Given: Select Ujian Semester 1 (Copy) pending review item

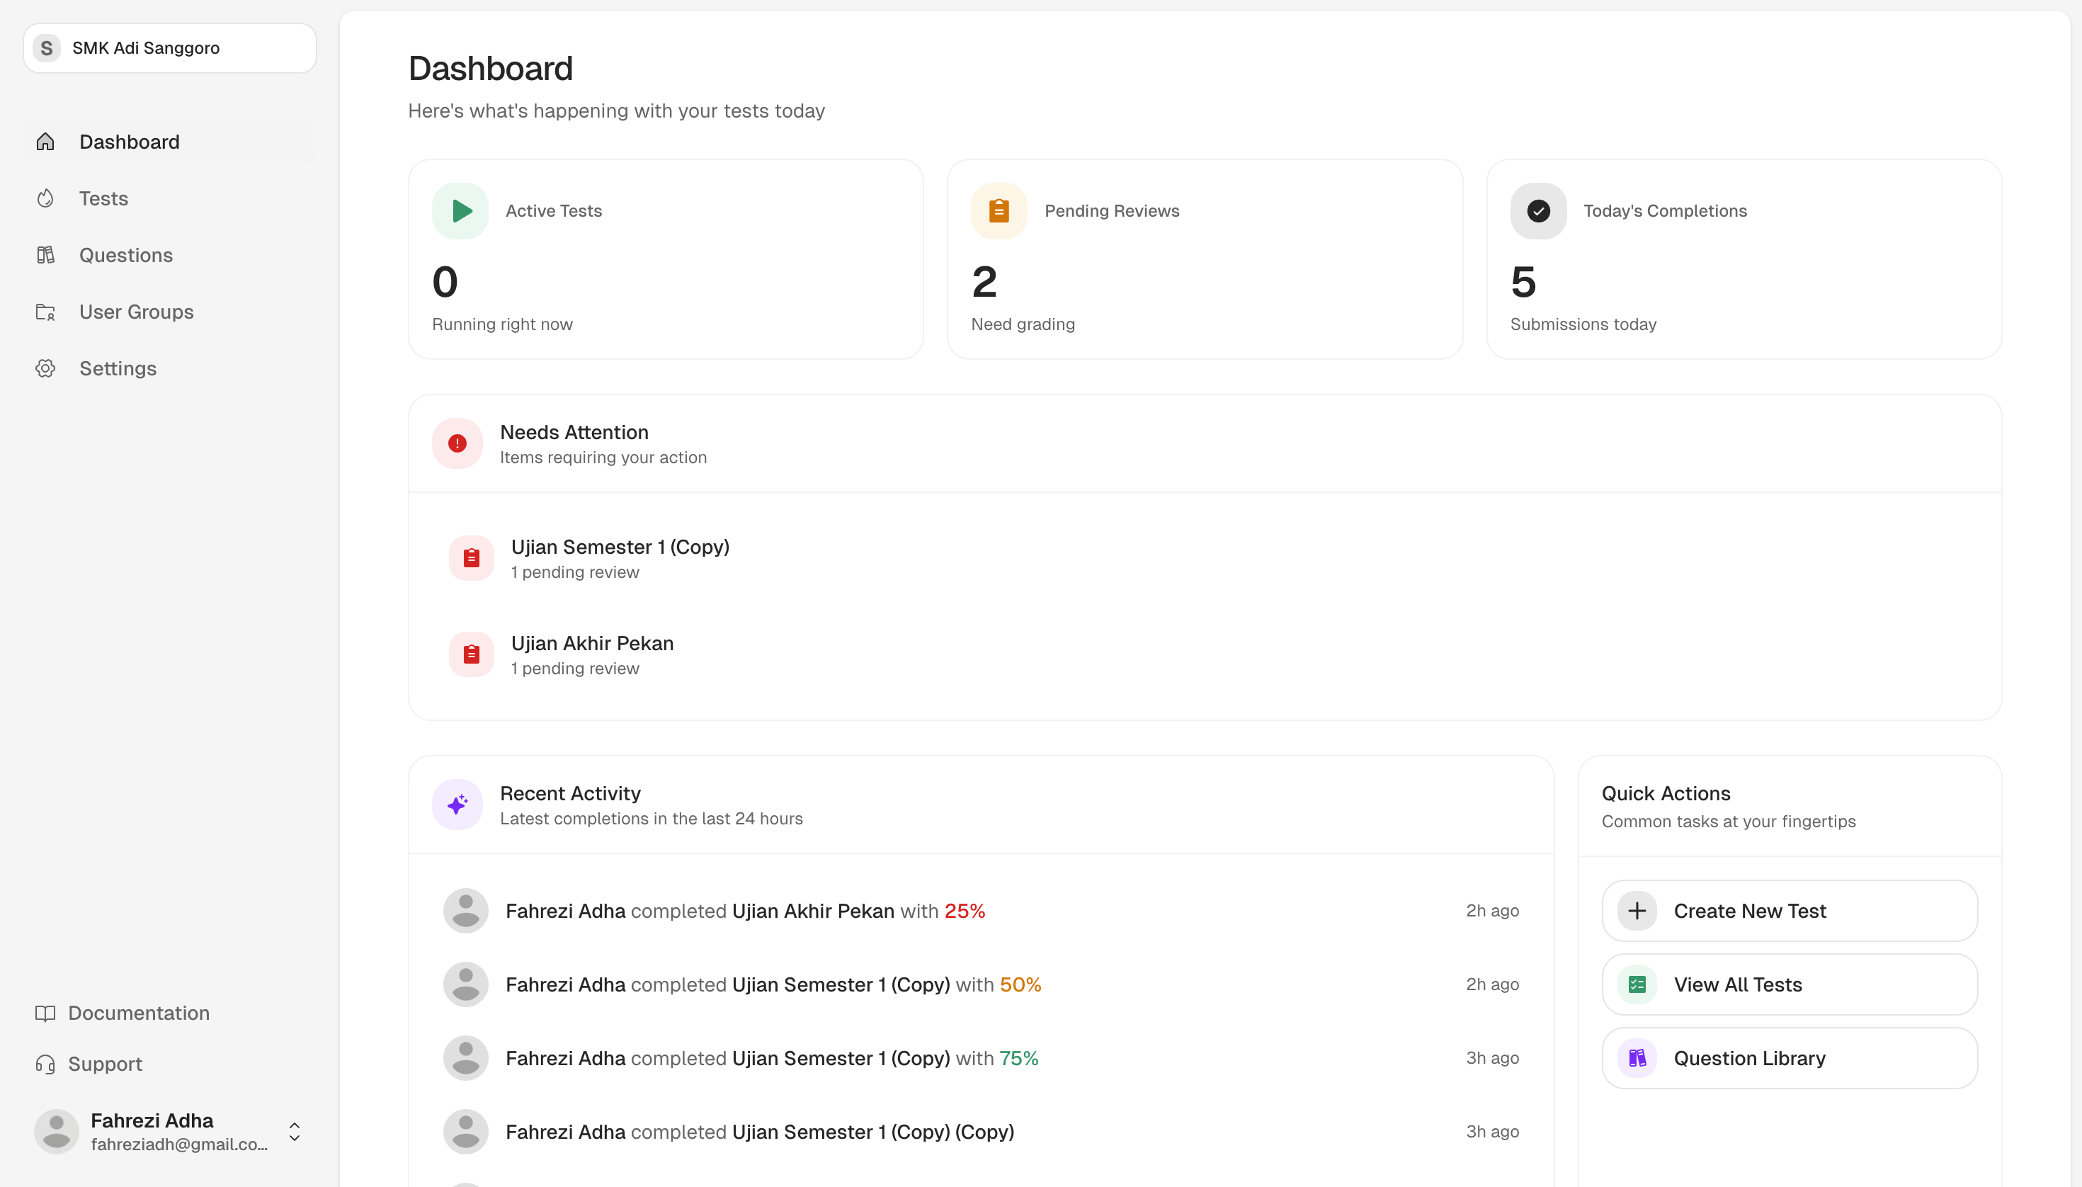Looking at the screenshot, I should [620, 557].
